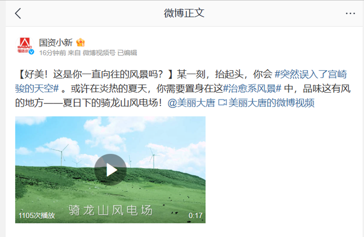364x237 pixels.
Task: Click the 微博正文 page title
Action: (x=184, y=13)
